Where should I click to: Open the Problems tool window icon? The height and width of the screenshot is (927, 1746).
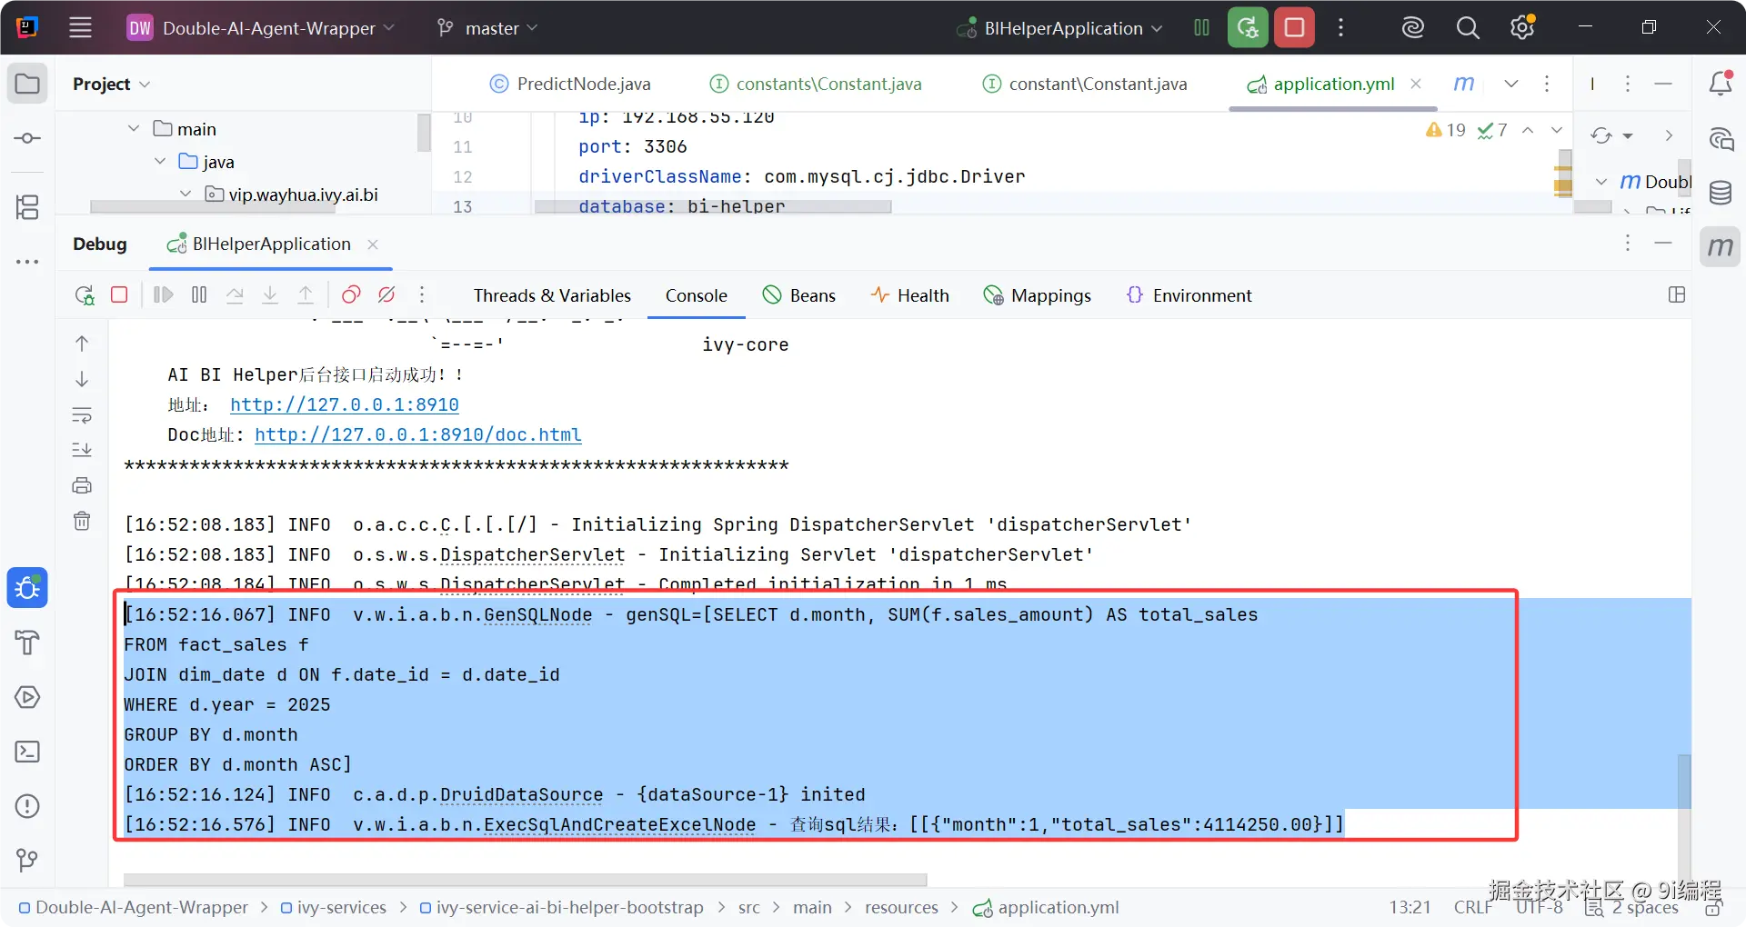tap(27, 806)
